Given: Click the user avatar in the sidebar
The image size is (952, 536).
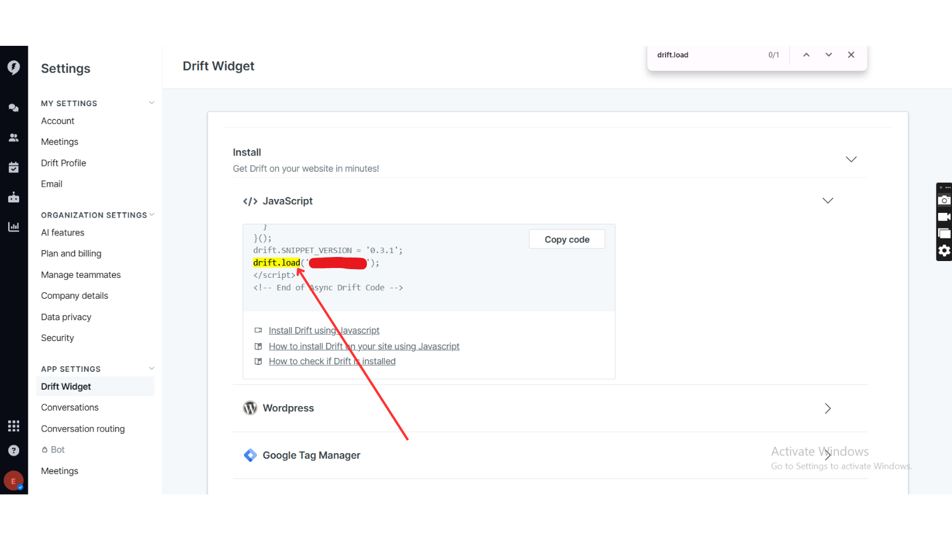Looking at the screenshot, I should [14, 481].
